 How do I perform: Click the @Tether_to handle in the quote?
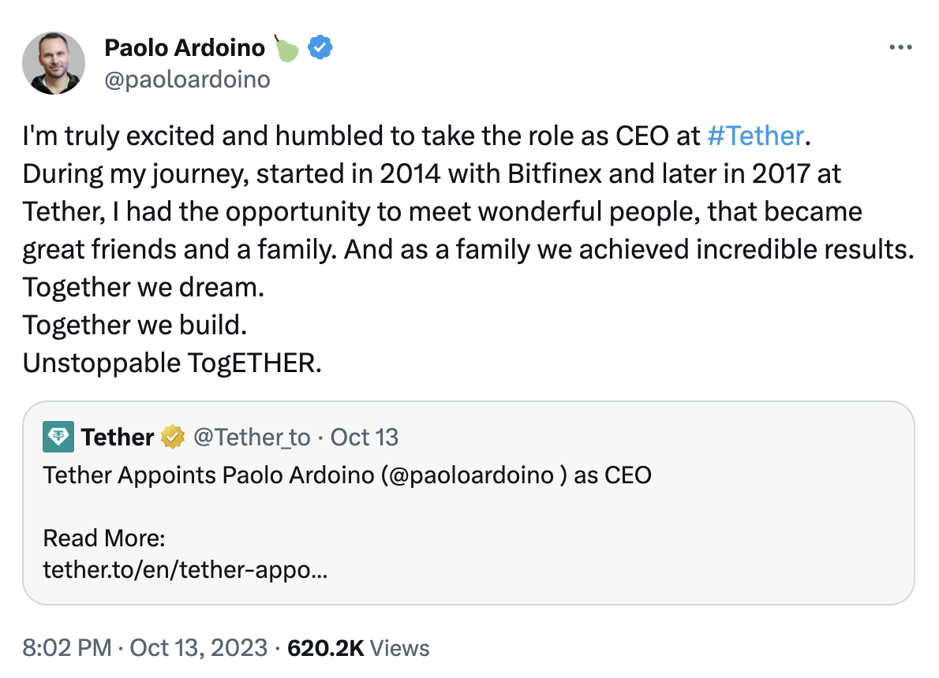252,437
